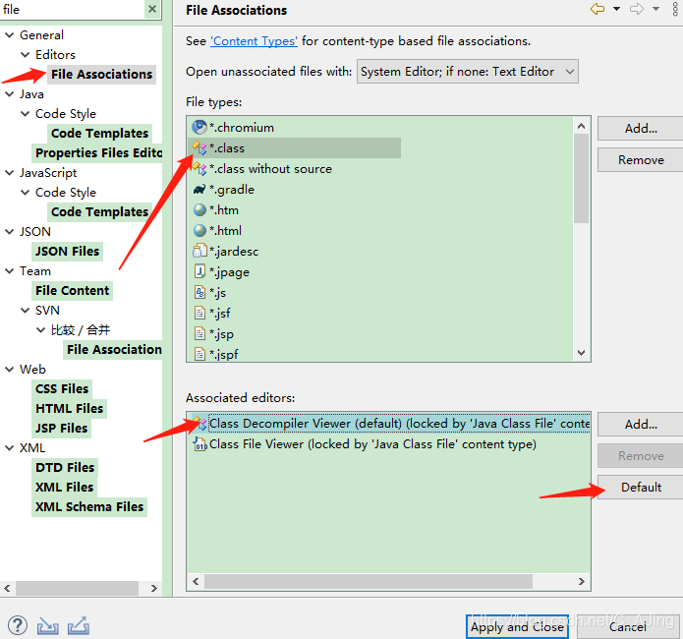Select the *.jardesc file icon
The height and width of the screenshot is (639, 683).
click(x=199, y=251)
